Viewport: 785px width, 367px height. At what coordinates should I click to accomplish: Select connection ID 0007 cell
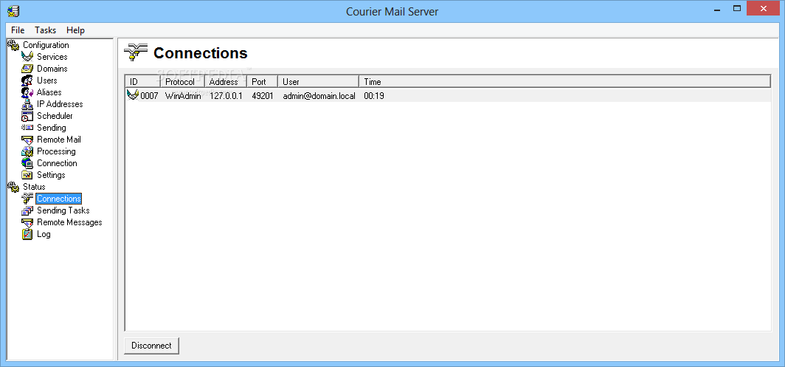[x=149, y=96]
